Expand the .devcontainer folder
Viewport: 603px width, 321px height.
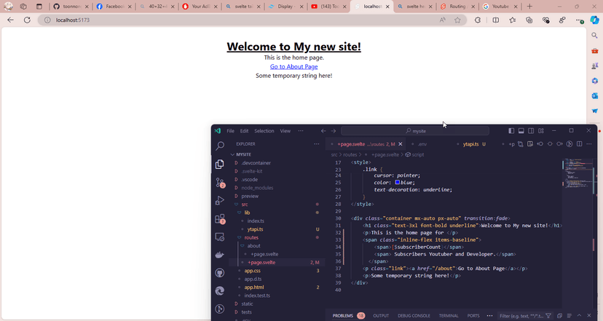(255, 163)
